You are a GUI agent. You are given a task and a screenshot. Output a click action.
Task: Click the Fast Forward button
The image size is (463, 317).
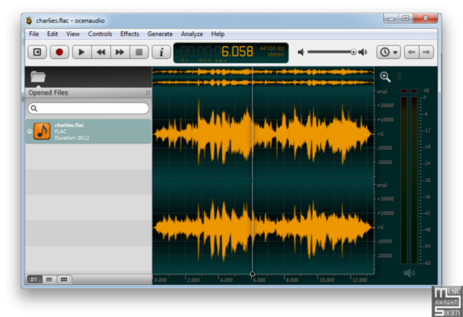[120, 52]
